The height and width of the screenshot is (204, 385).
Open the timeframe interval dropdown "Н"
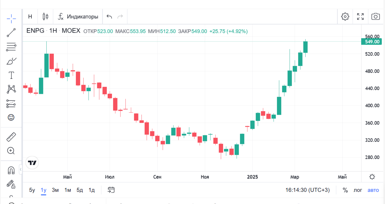[x=30, y=17]
